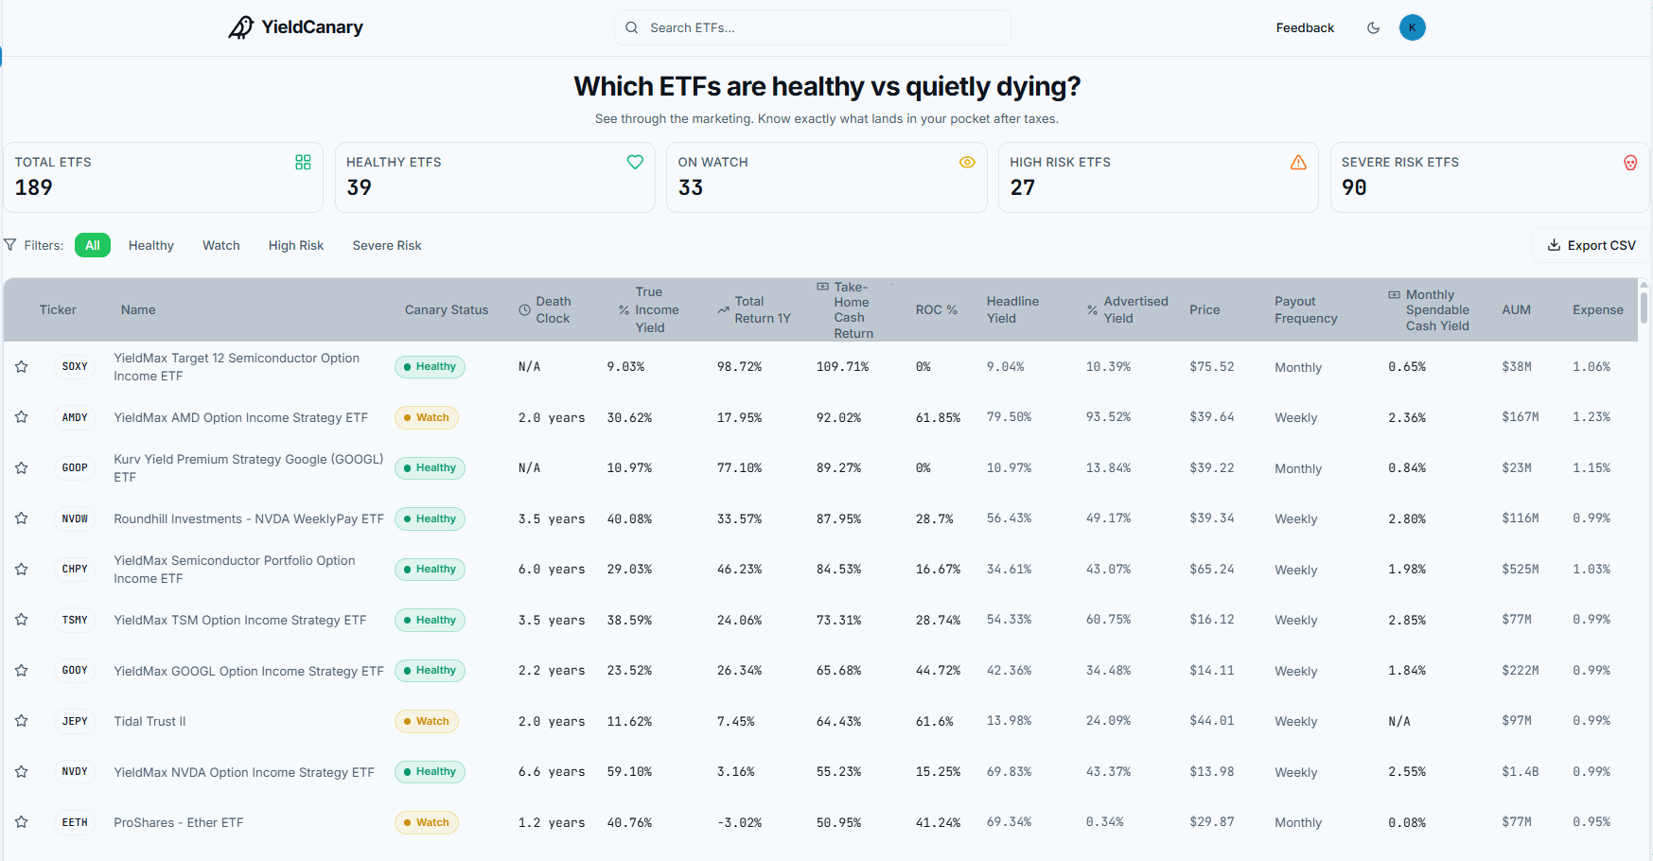Click the True Income Yield percent icon

pos(624,310)
